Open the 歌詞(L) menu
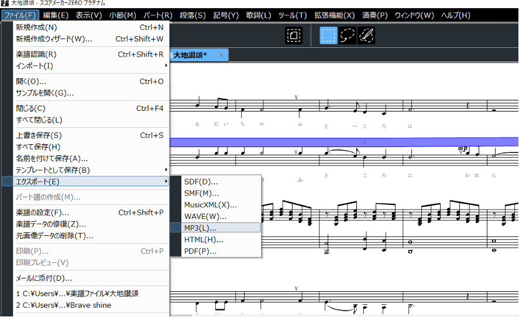 coord(259,15)
